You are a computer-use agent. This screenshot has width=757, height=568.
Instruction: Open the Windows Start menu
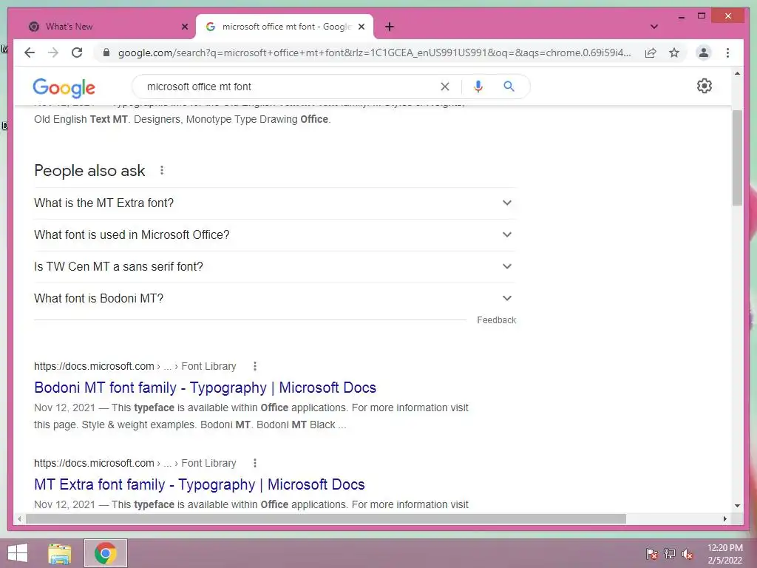18,553
